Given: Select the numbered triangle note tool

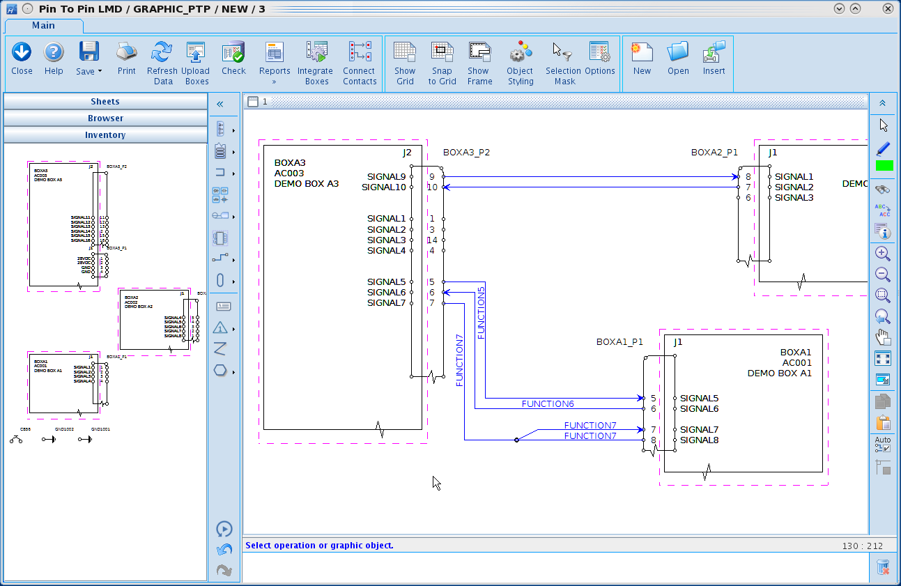Looking at the screenshot, I should tap(220, 327).
